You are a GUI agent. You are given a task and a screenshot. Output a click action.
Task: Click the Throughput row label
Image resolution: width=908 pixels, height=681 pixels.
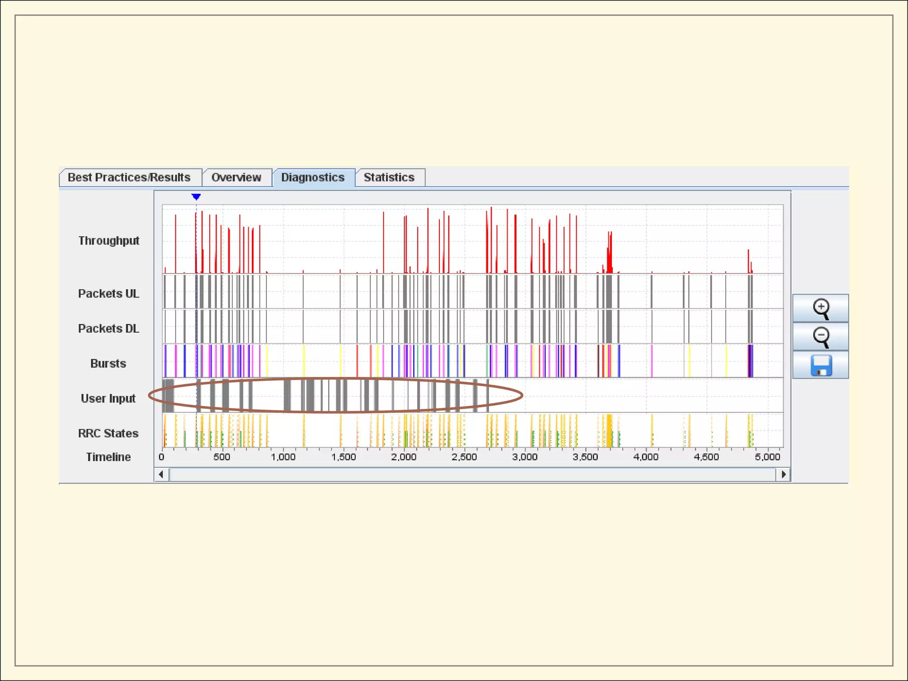click(109, 241)
